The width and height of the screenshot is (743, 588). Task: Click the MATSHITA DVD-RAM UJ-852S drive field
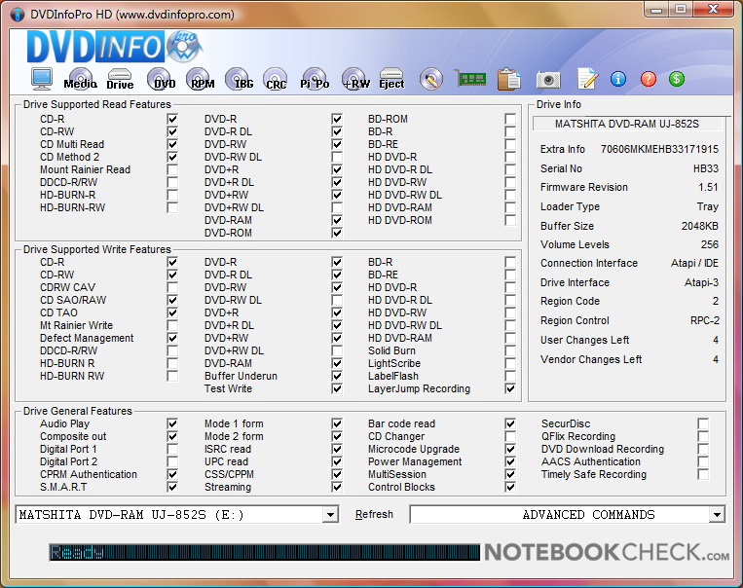click(177, 515)
